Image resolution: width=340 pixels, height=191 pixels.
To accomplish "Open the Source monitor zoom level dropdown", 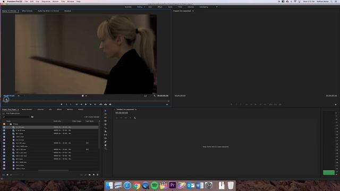I will [21, 95].
